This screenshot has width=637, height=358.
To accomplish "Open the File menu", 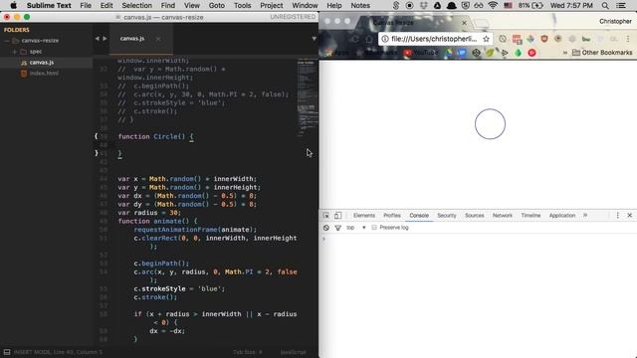I will (x=86, y=5).
